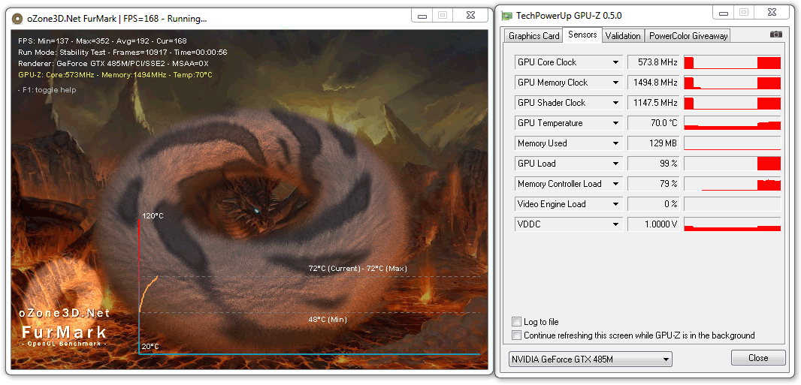Viewport: 801px width, 385px height.
Task: Toggle Continue refreshing in background checkbox
Action: coord(516,335)
